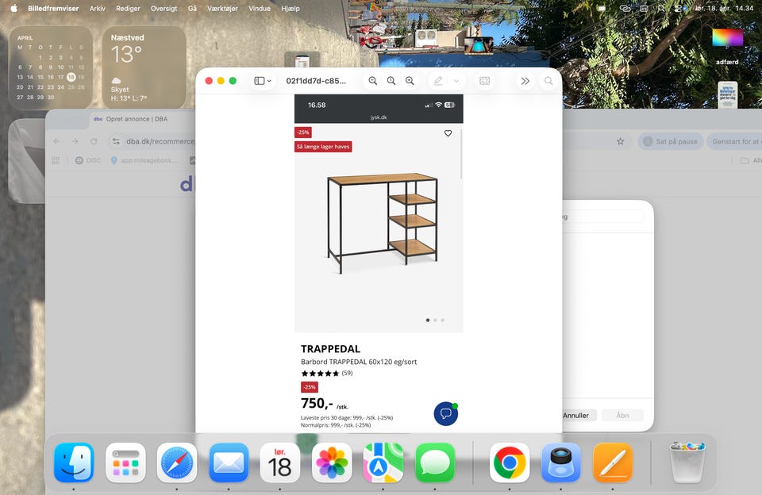Zoom in the image in Preview
The width and height of the screenshot is (762, 495).
point(410,81)
